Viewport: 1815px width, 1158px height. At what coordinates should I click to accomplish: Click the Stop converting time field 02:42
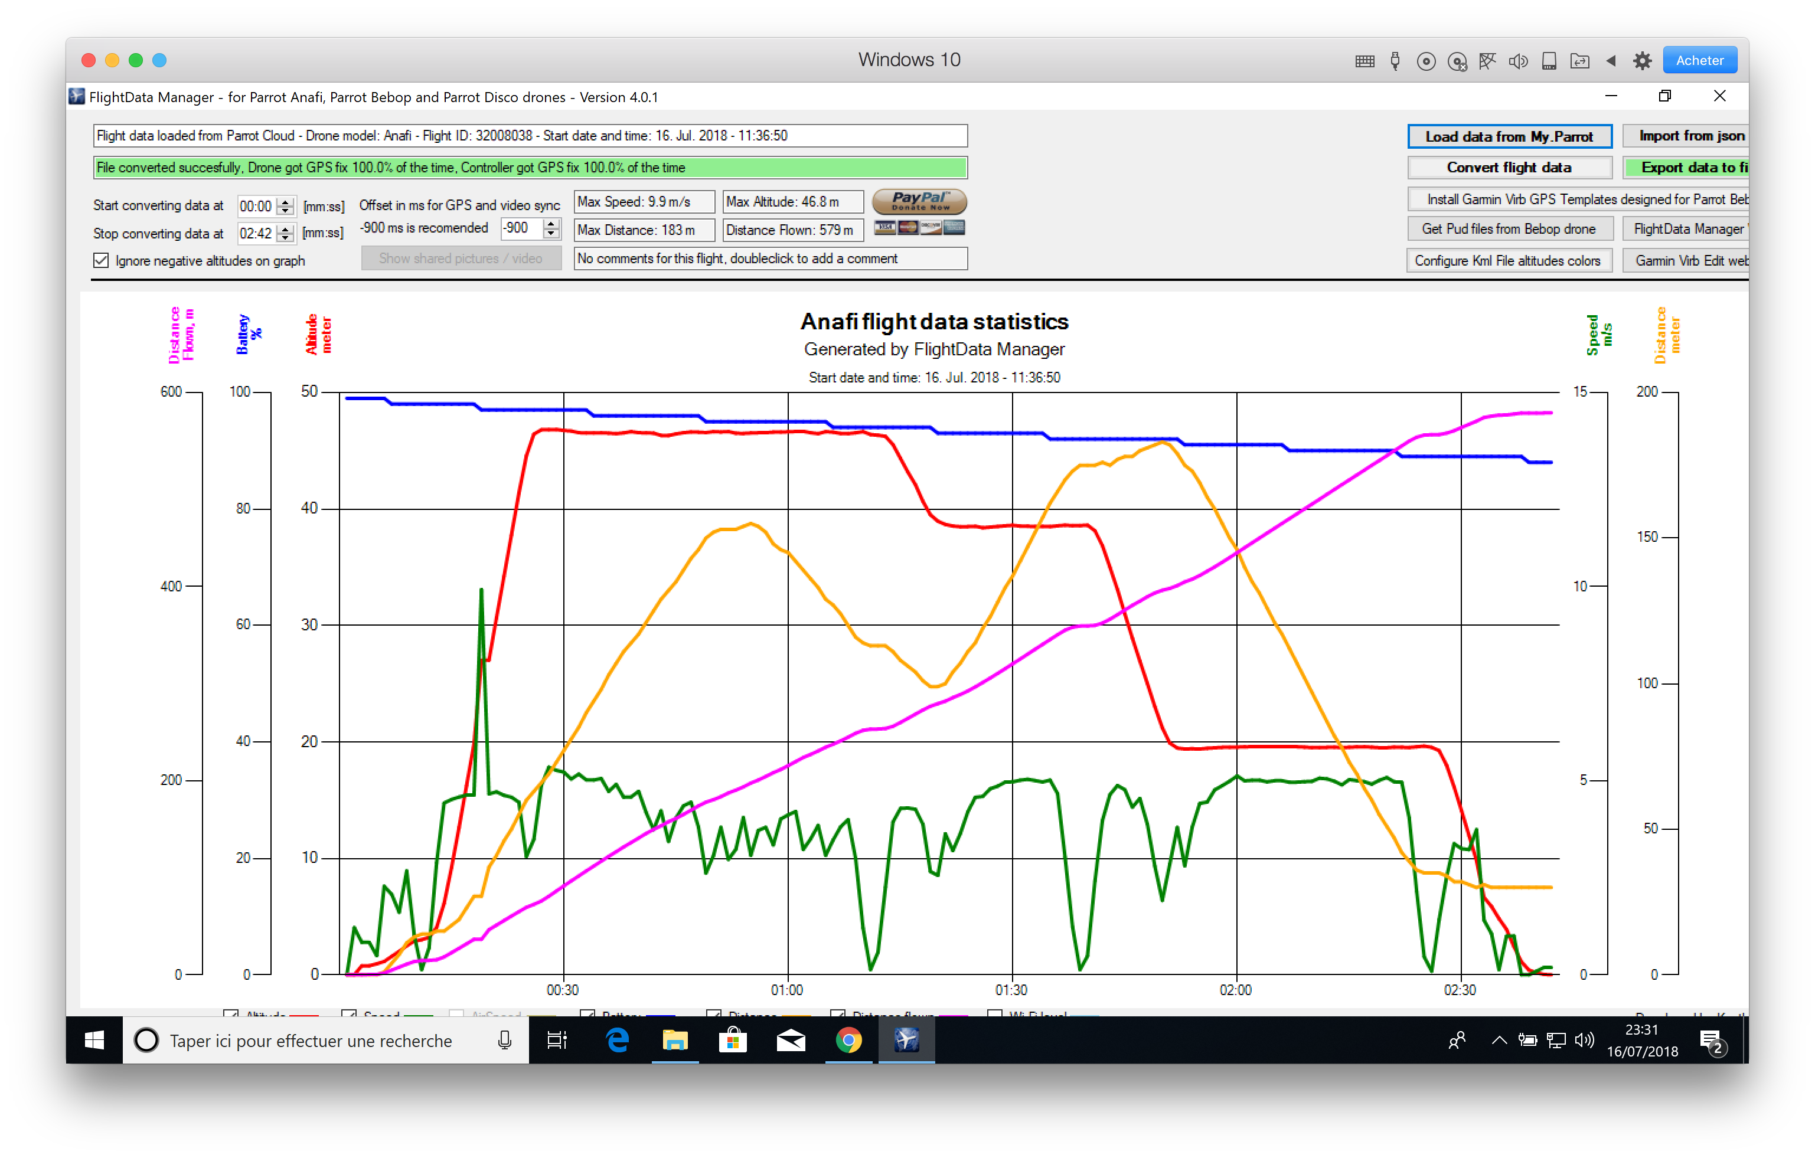click(256, 234)
